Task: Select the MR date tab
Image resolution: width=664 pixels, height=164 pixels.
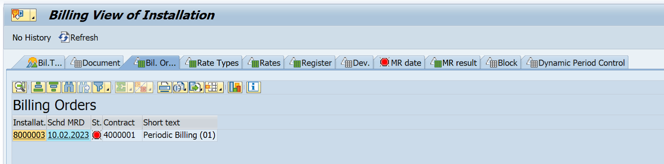Action: 400,63
